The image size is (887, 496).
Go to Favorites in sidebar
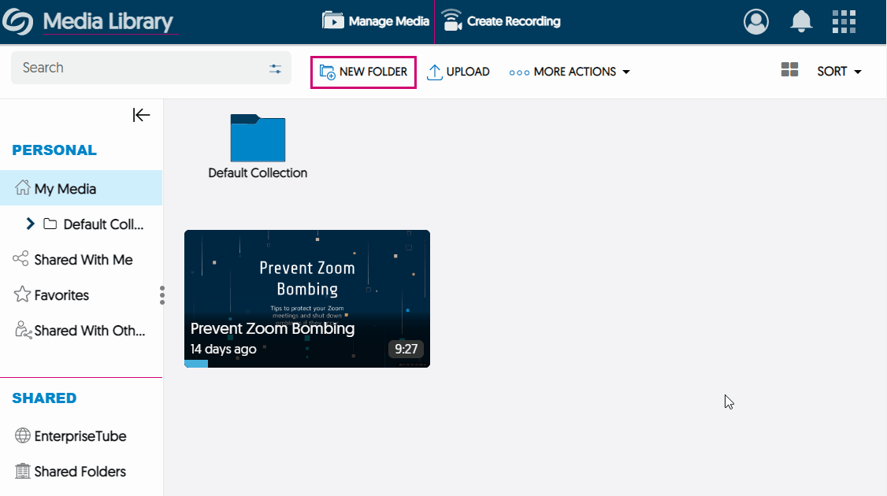click(61, 295)
